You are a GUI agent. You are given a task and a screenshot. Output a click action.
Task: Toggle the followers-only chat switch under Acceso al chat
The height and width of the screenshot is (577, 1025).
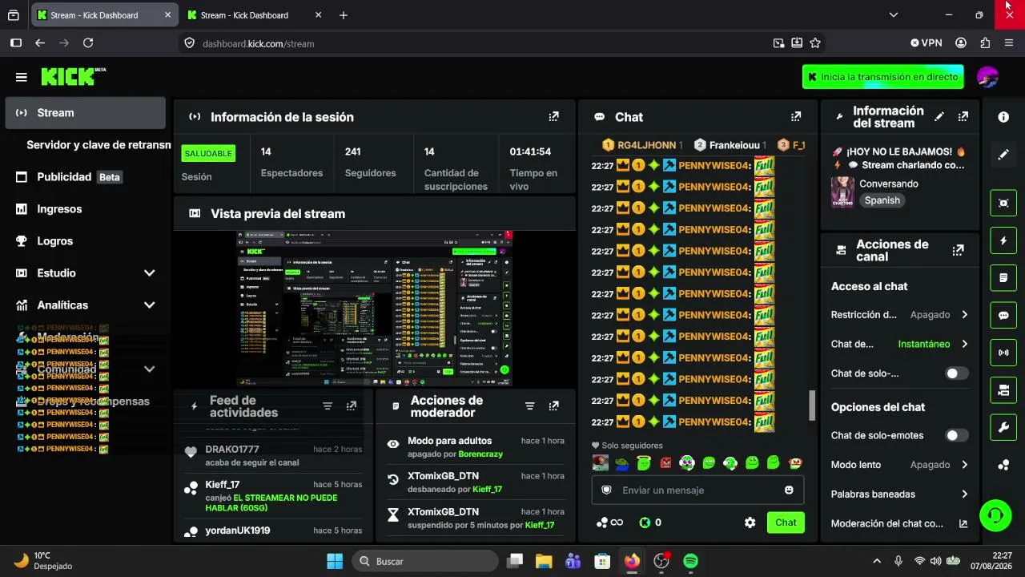(956, 373)
